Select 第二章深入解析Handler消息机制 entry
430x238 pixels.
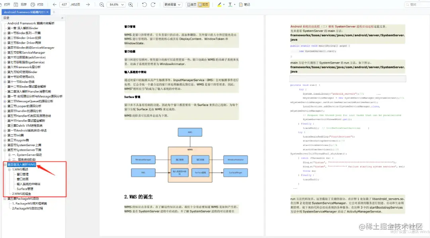[29, 92]
